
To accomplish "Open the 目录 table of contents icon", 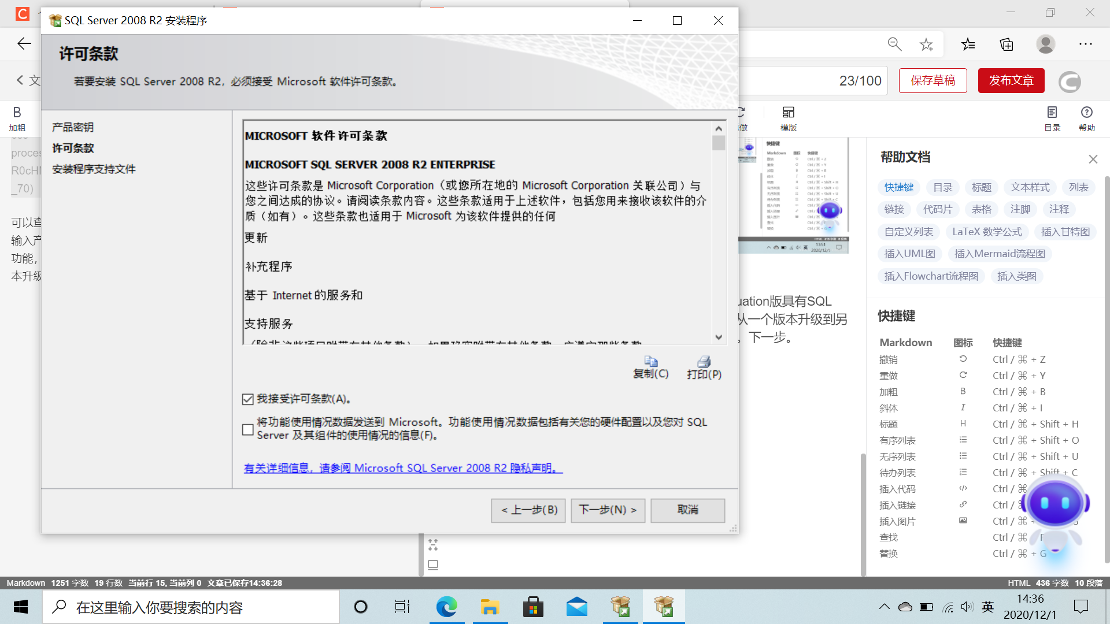I will coord(1052,118).
